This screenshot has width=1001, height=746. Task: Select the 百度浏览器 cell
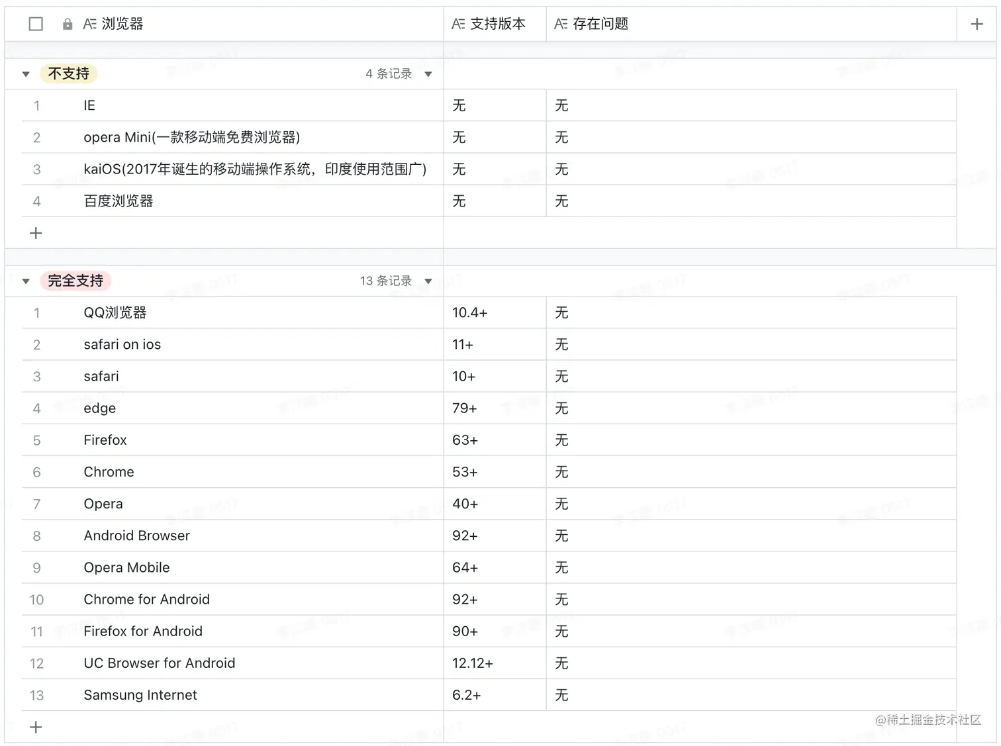(232, 201)
